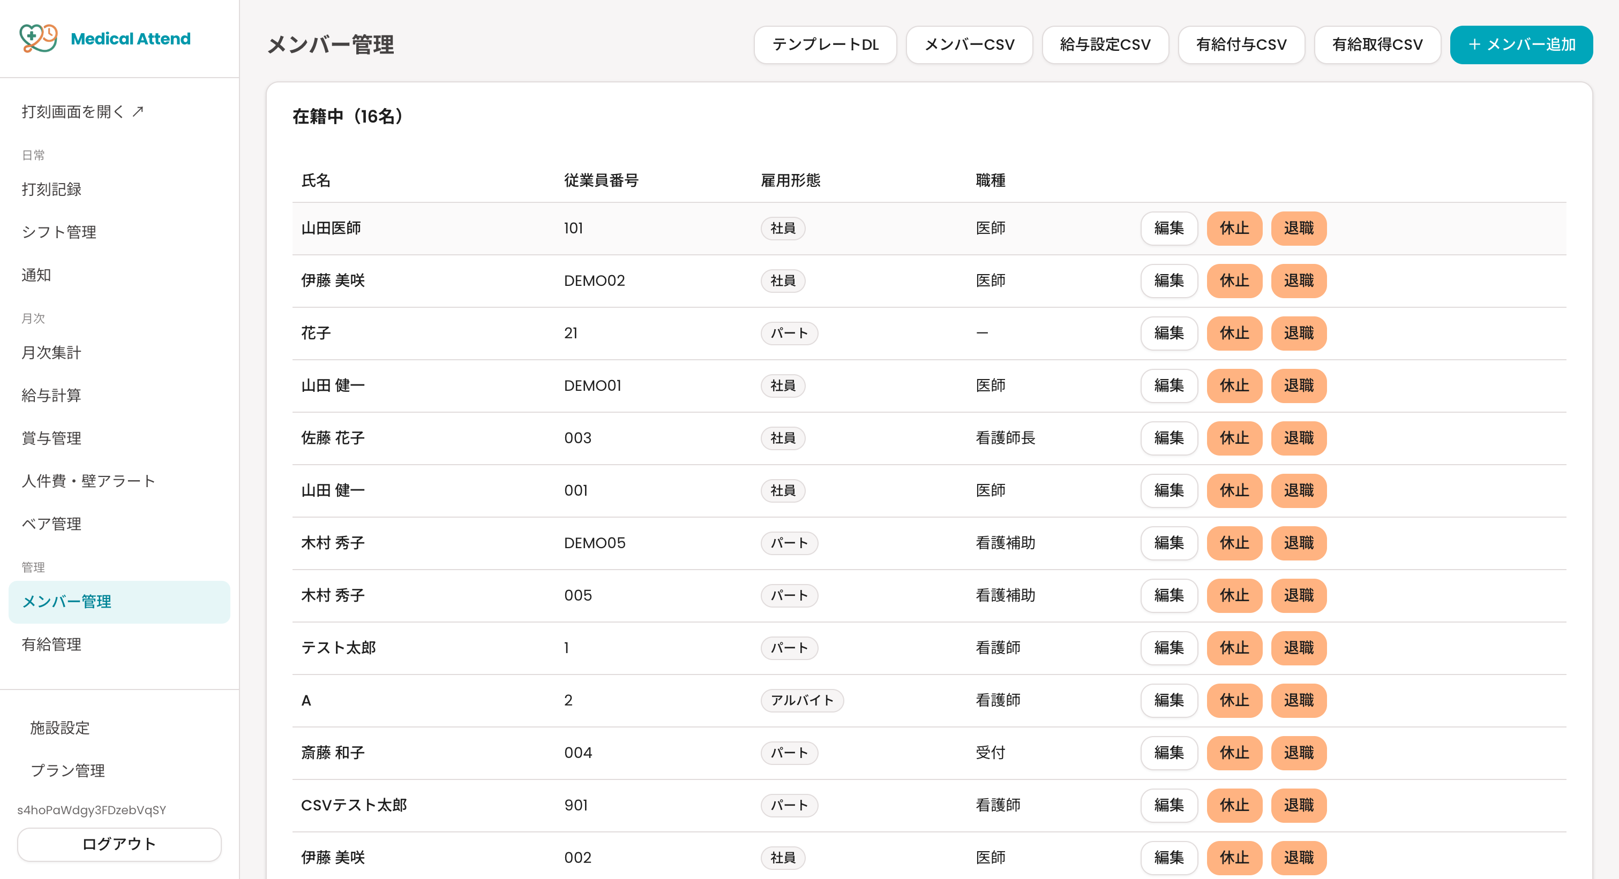The width and height of the screenshot is (1619, 879).
Task: Open 打刻画面を開く external link
Action: click(83, 112)
